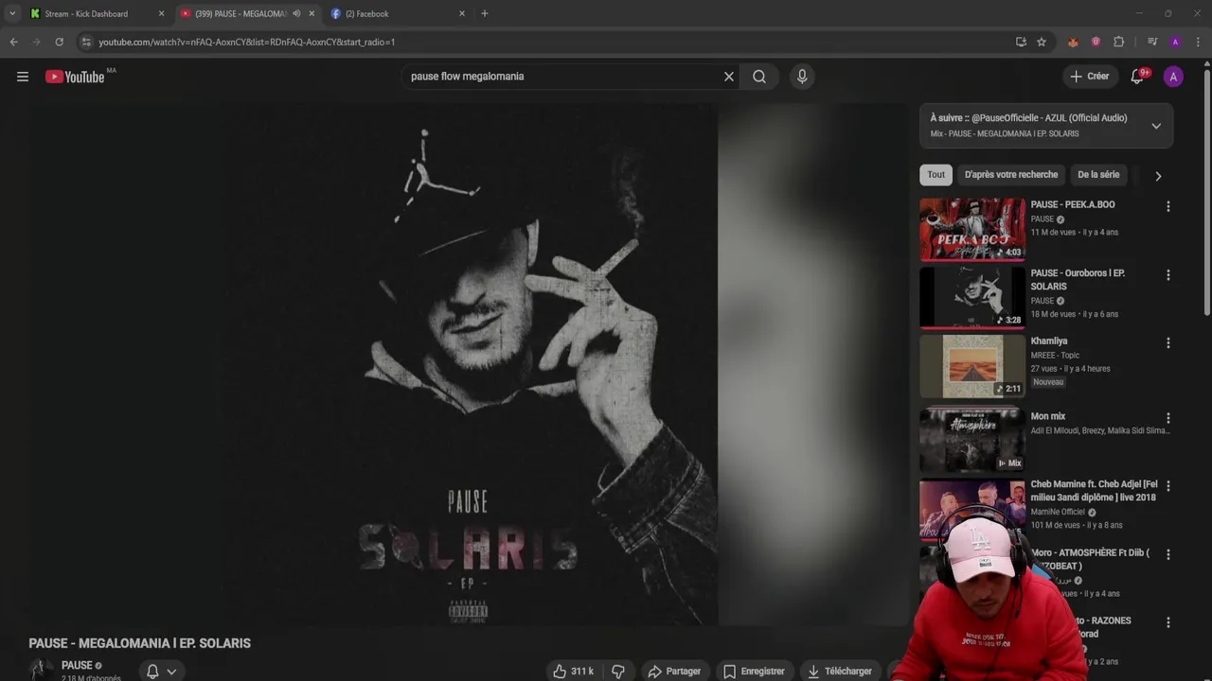
Task: Open the browser extensions puzzle icon
Action: tap(1118, 42)
